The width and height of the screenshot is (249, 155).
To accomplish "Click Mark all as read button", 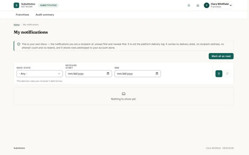I will (221, 56).
